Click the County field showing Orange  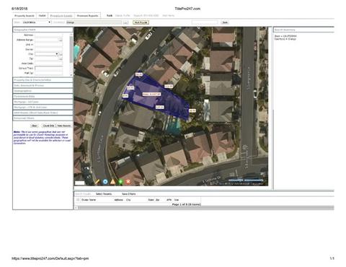point(94,22)
